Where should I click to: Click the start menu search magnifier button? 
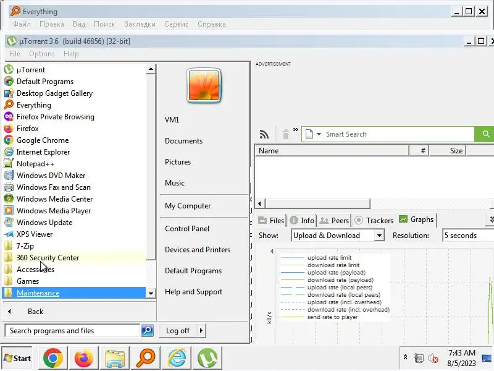pyautogui.click(x=147, y=331)
